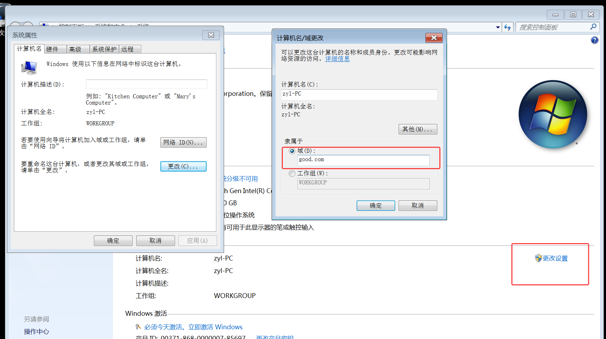Click the 计算机名(C) field containing zyl-PC
This screenshot has width=606, height=339.
click(359, 94)
